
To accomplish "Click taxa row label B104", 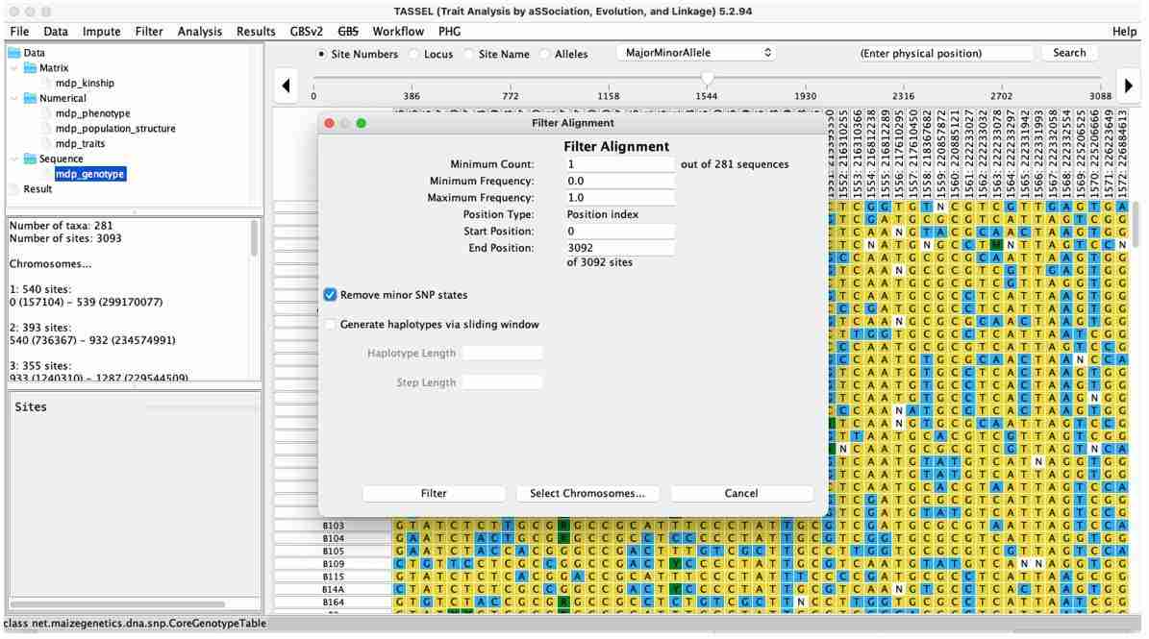I will (333, 539).
